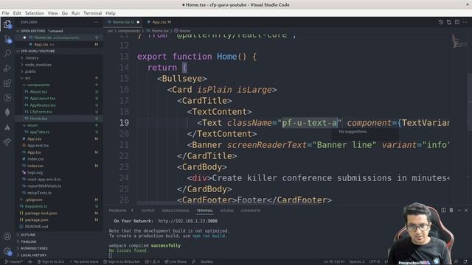Click No active issue status item
Screen dimensions: 472x265
(x=84, y=262)
